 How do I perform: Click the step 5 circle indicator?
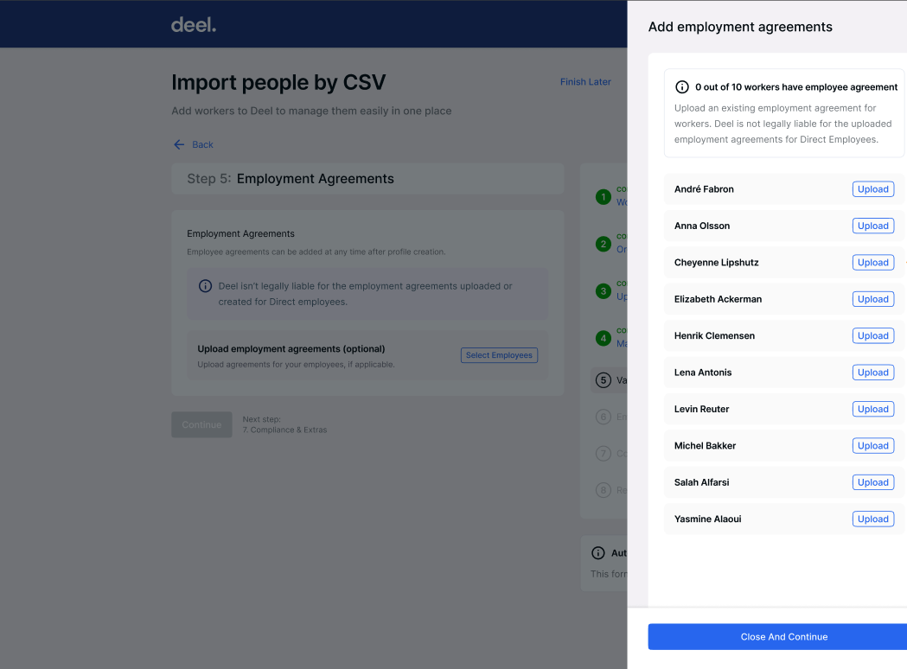[x=604, y=380]
